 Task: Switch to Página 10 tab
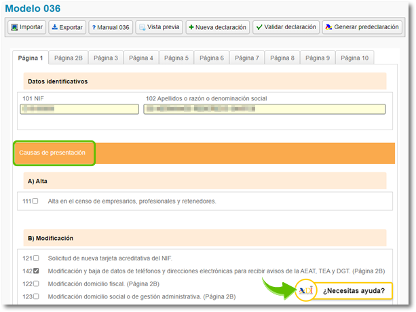tap(355, 58)
